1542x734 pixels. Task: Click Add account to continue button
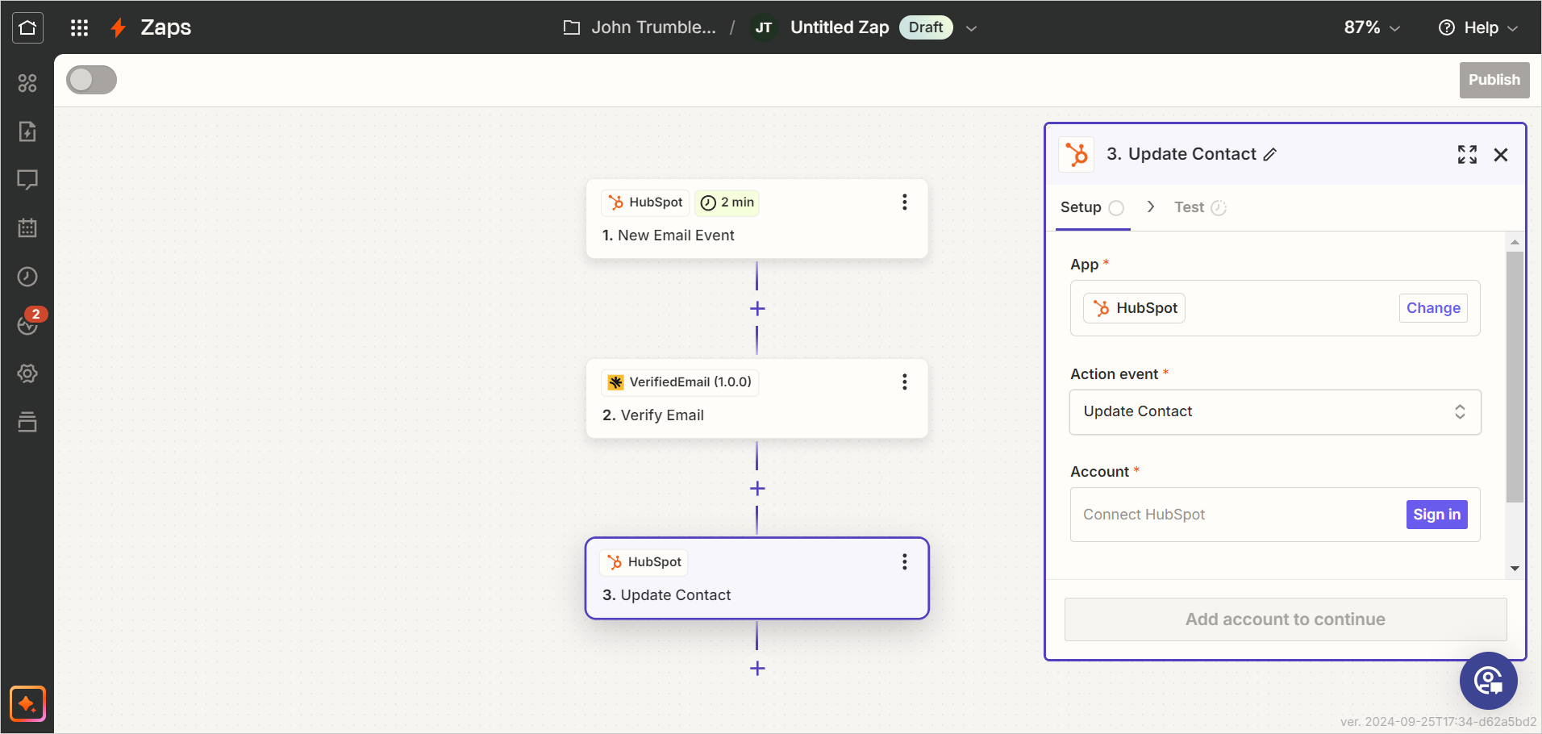(1286, 619)
